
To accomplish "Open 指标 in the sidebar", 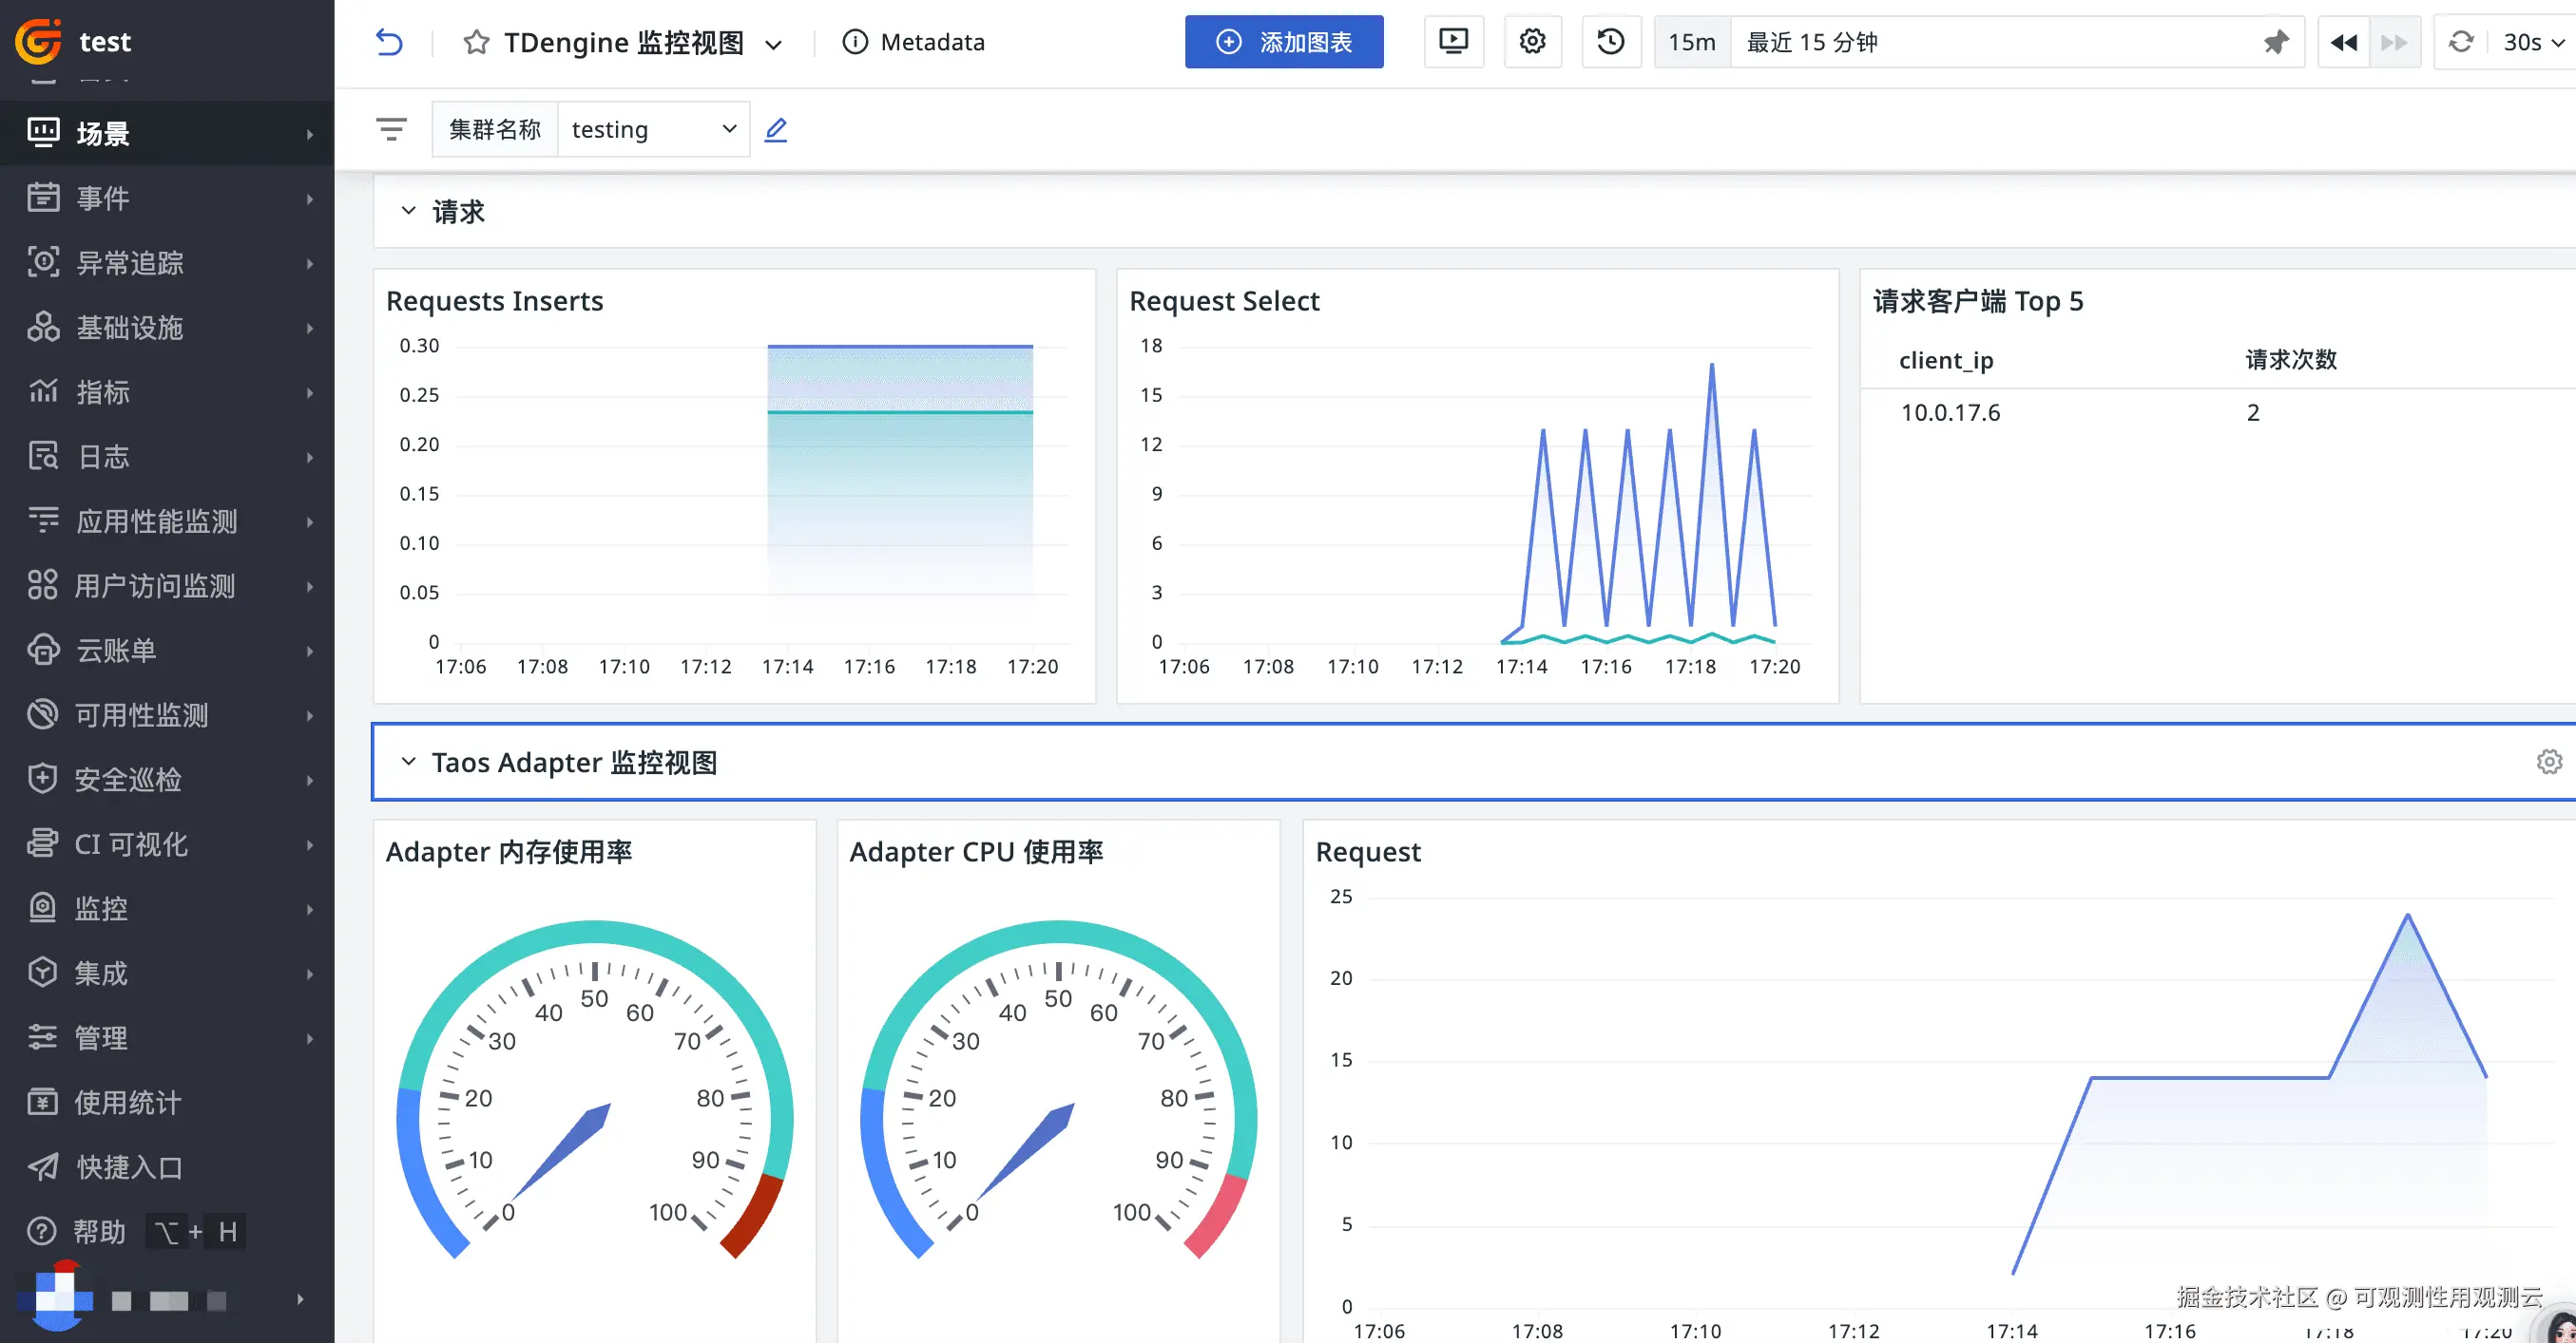I will tap(167, 391).
